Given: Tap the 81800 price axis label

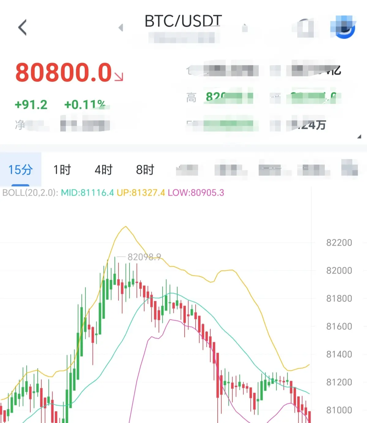Looking at the screenshot, I should [x=339, y=298].
